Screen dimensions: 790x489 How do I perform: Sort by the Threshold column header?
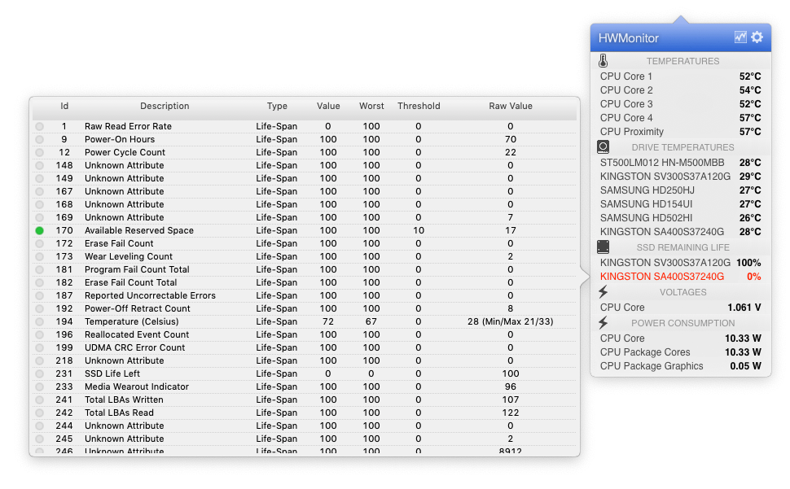[x=419, y=106]
